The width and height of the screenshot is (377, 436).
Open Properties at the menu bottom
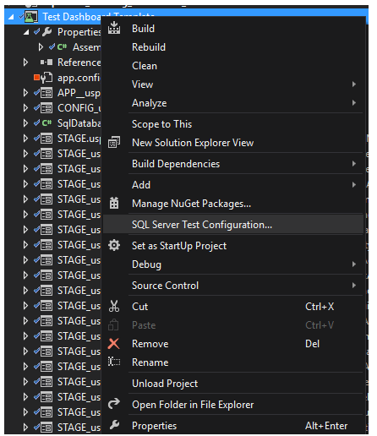click(x=233, y=426)
